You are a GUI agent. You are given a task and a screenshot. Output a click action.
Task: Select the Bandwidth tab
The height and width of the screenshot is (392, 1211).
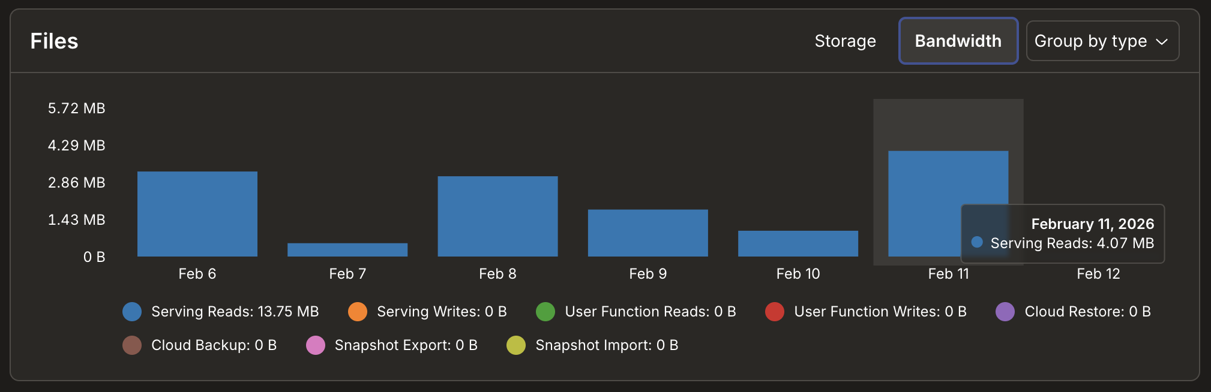pyautogui.click(x=958, y=41)
